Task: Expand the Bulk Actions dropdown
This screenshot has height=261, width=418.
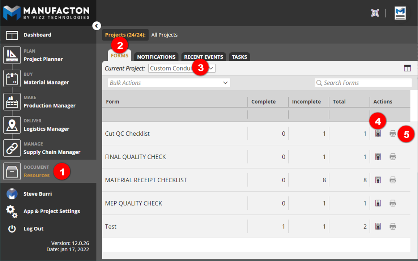Action: click(x=169, y=83)
